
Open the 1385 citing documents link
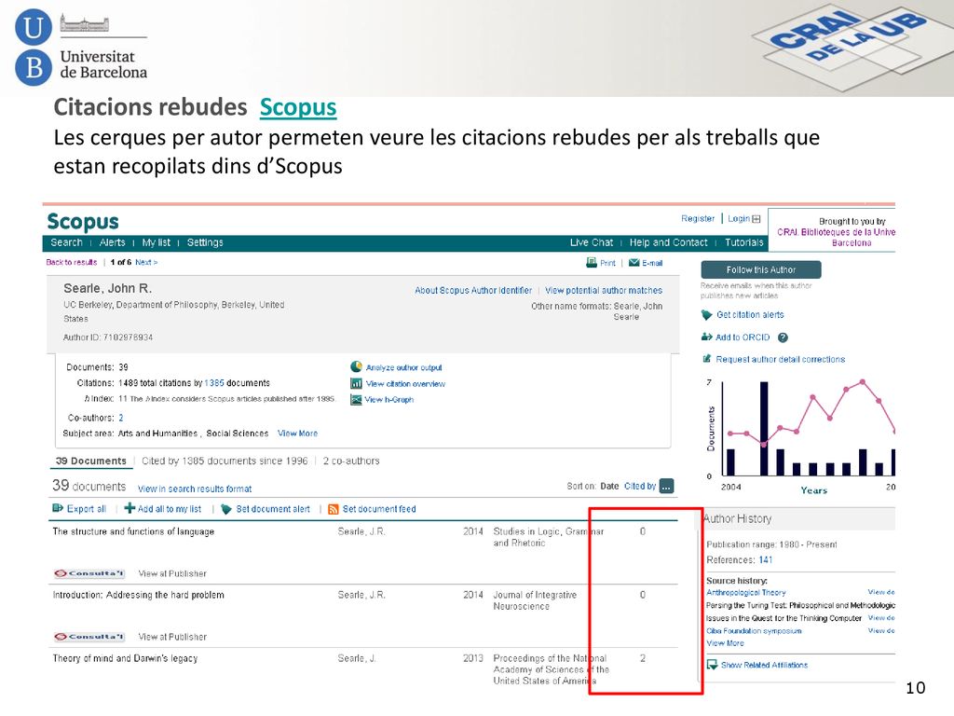pyautogui.click(x=214, y=383)
